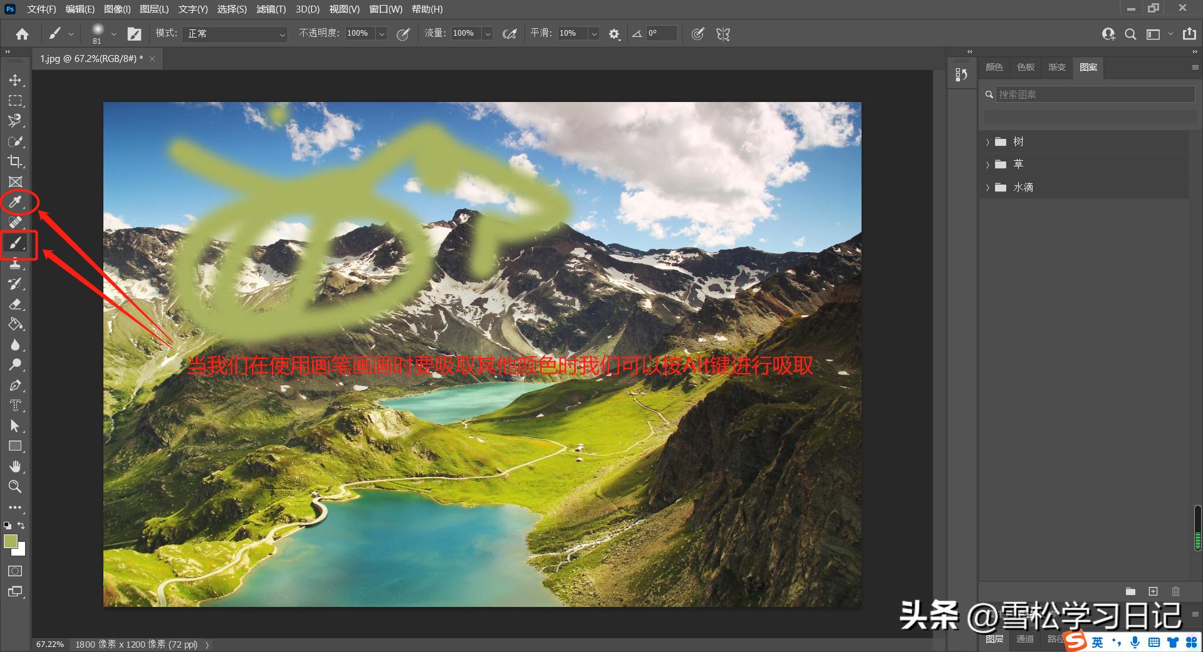
Task: Select the Paint Bucket tool
Action: (x=15, y=324)
